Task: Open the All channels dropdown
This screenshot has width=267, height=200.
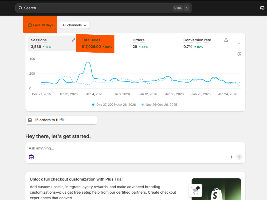Action: point(74,25)
